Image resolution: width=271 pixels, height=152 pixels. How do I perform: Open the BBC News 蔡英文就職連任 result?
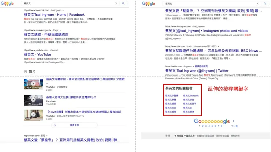coord(214,51)
